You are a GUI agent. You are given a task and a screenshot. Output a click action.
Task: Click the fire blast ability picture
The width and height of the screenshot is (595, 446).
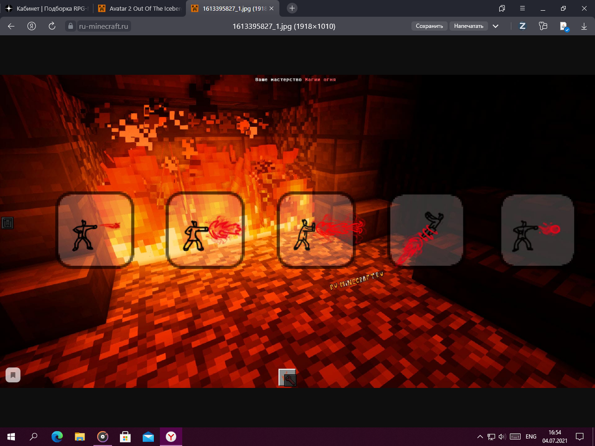[x=206, y=230]
